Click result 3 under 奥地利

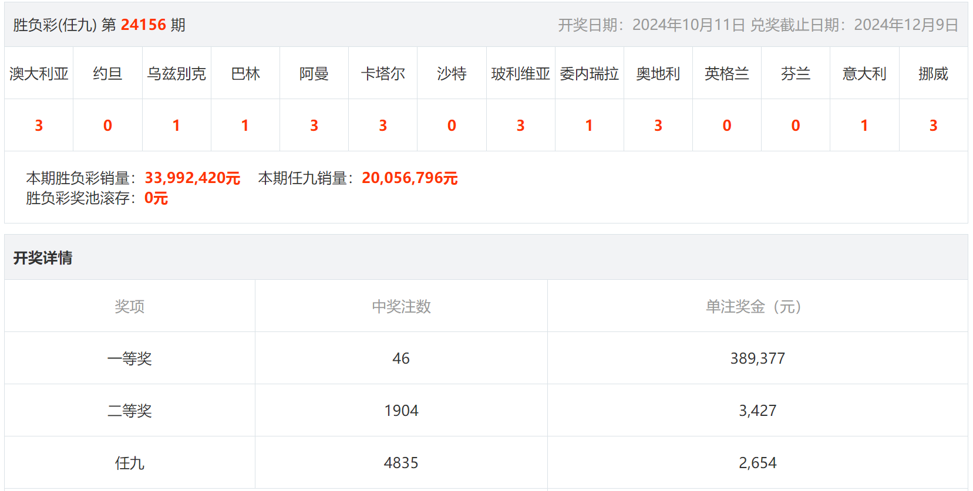658,126
